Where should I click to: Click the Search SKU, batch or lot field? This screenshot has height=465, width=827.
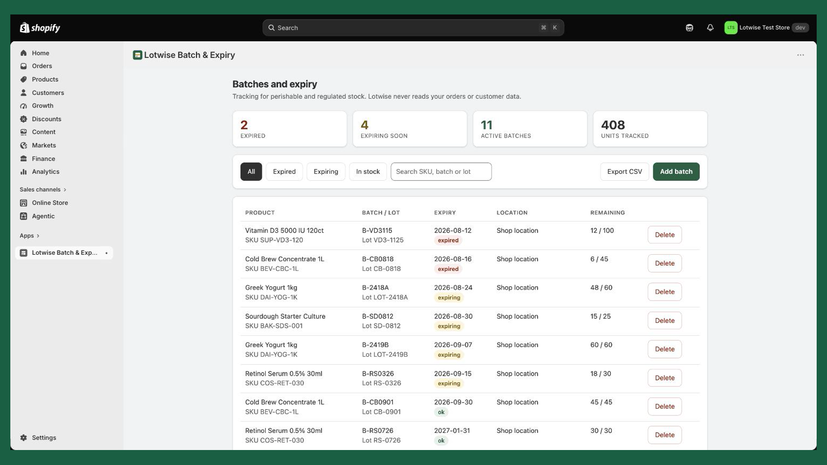tap(441, 172)
